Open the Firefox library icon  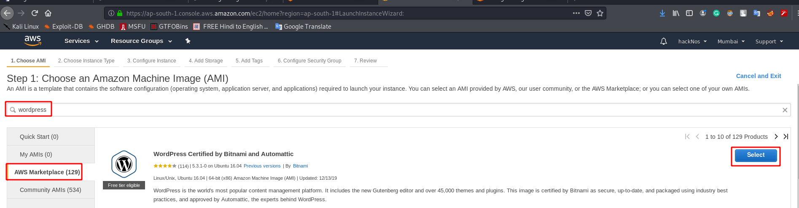tap(676, 13)
